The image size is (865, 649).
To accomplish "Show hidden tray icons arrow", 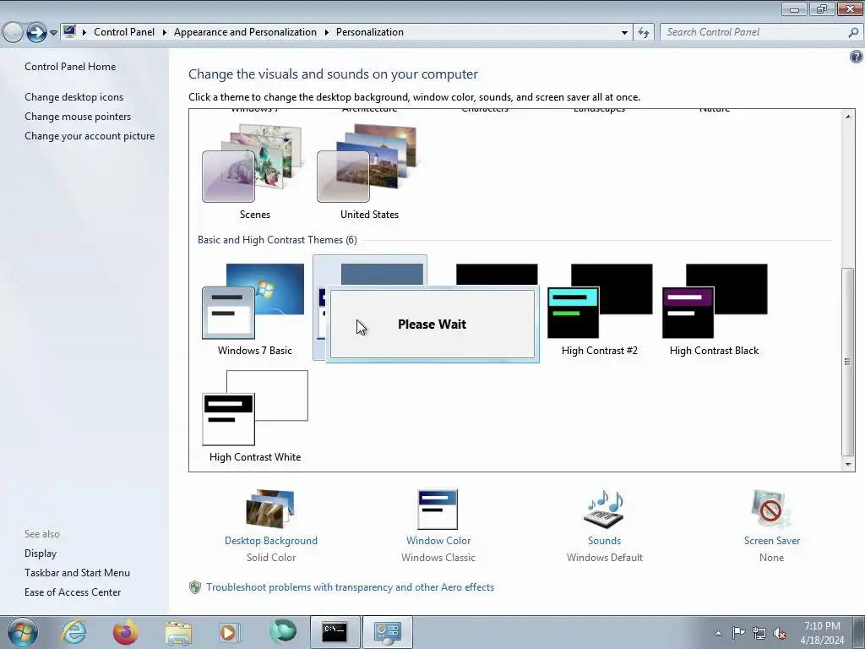I will (718, 633).
